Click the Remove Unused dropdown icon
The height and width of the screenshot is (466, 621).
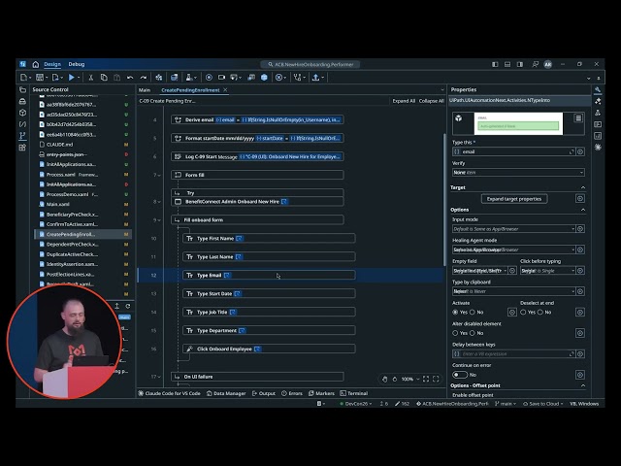pos(278,78)
